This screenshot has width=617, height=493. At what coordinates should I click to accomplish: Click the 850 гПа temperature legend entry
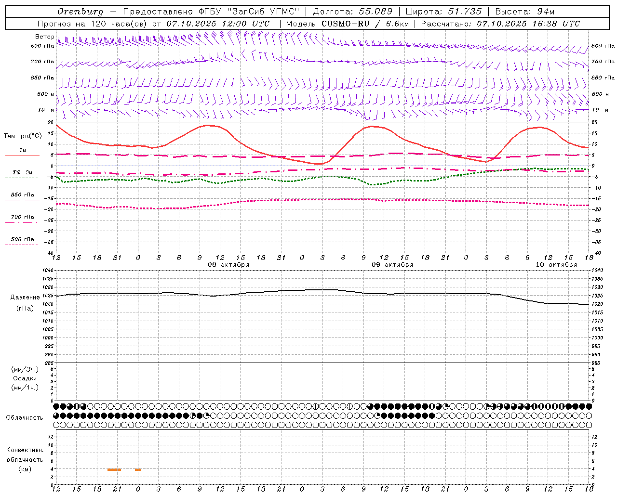(23, 195)
